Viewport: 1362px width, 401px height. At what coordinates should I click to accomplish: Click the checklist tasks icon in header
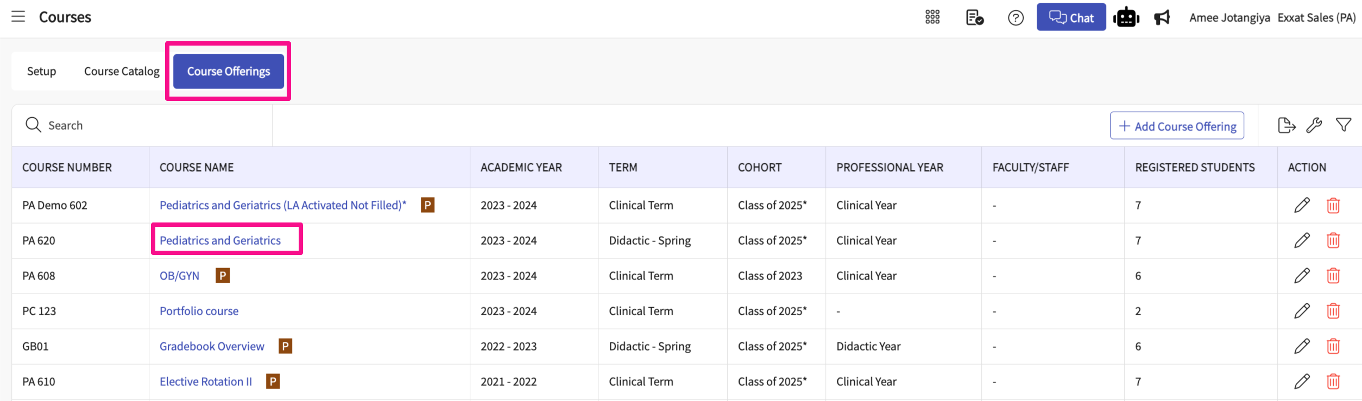pyautogui.click(x=974, y=17)
